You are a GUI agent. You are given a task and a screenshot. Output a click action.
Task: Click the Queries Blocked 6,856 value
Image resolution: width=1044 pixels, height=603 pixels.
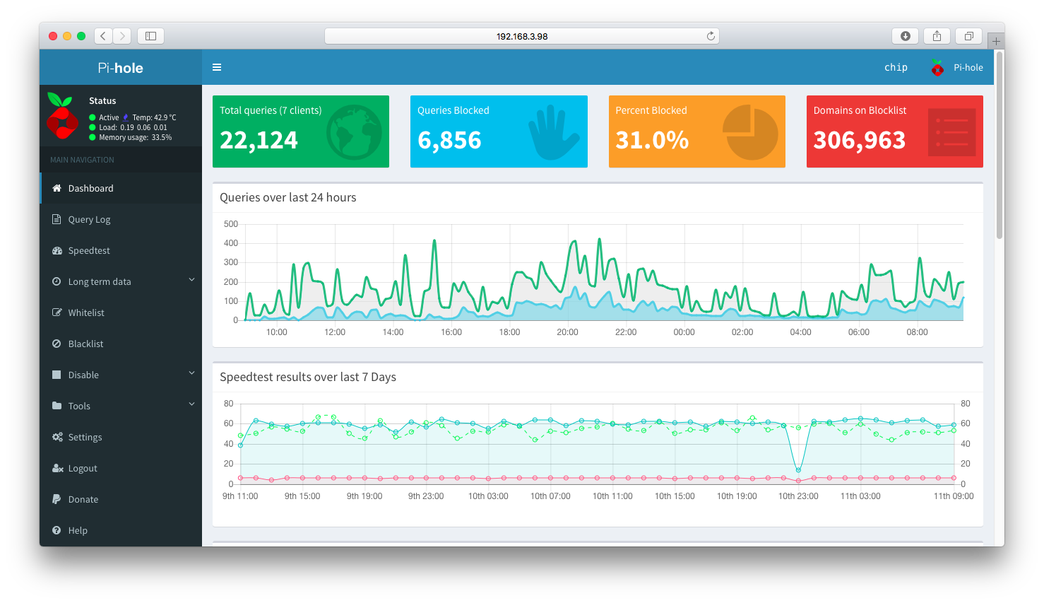[x=449, y=140]
